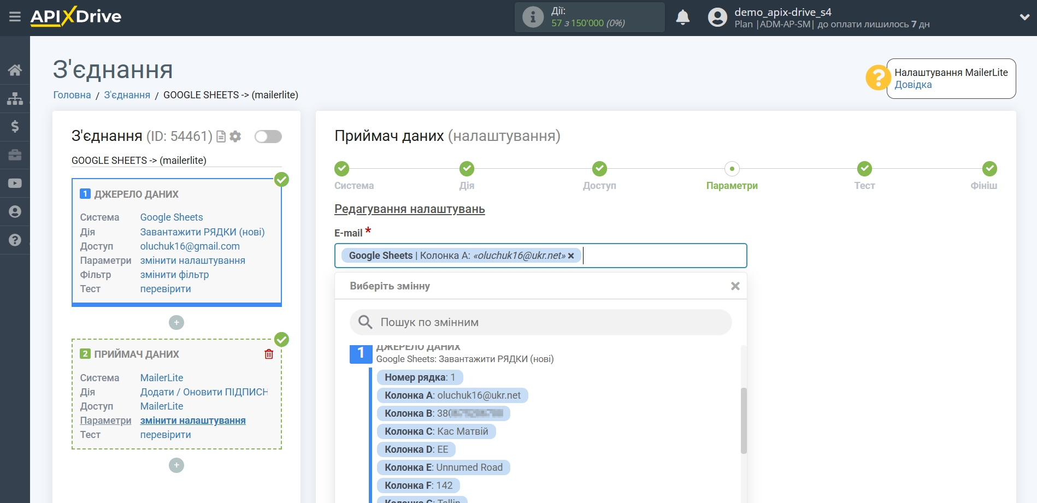Open oluchuk16@gmail.com access link
This screenshot has width=1037, height=503.
(190, 246)
